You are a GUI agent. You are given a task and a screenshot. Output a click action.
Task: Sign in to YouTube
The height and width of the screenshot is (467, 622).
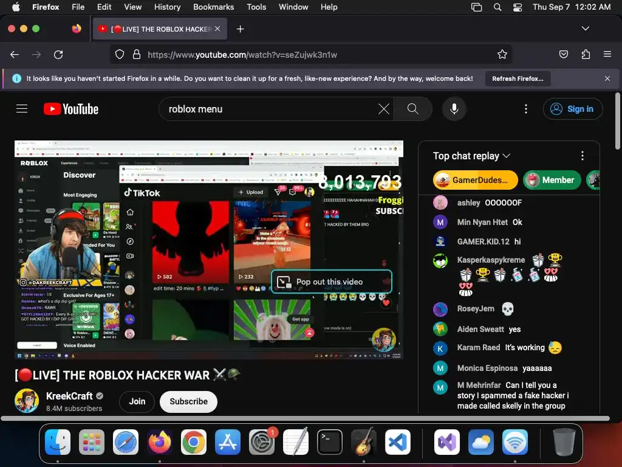tap(573, 109)
